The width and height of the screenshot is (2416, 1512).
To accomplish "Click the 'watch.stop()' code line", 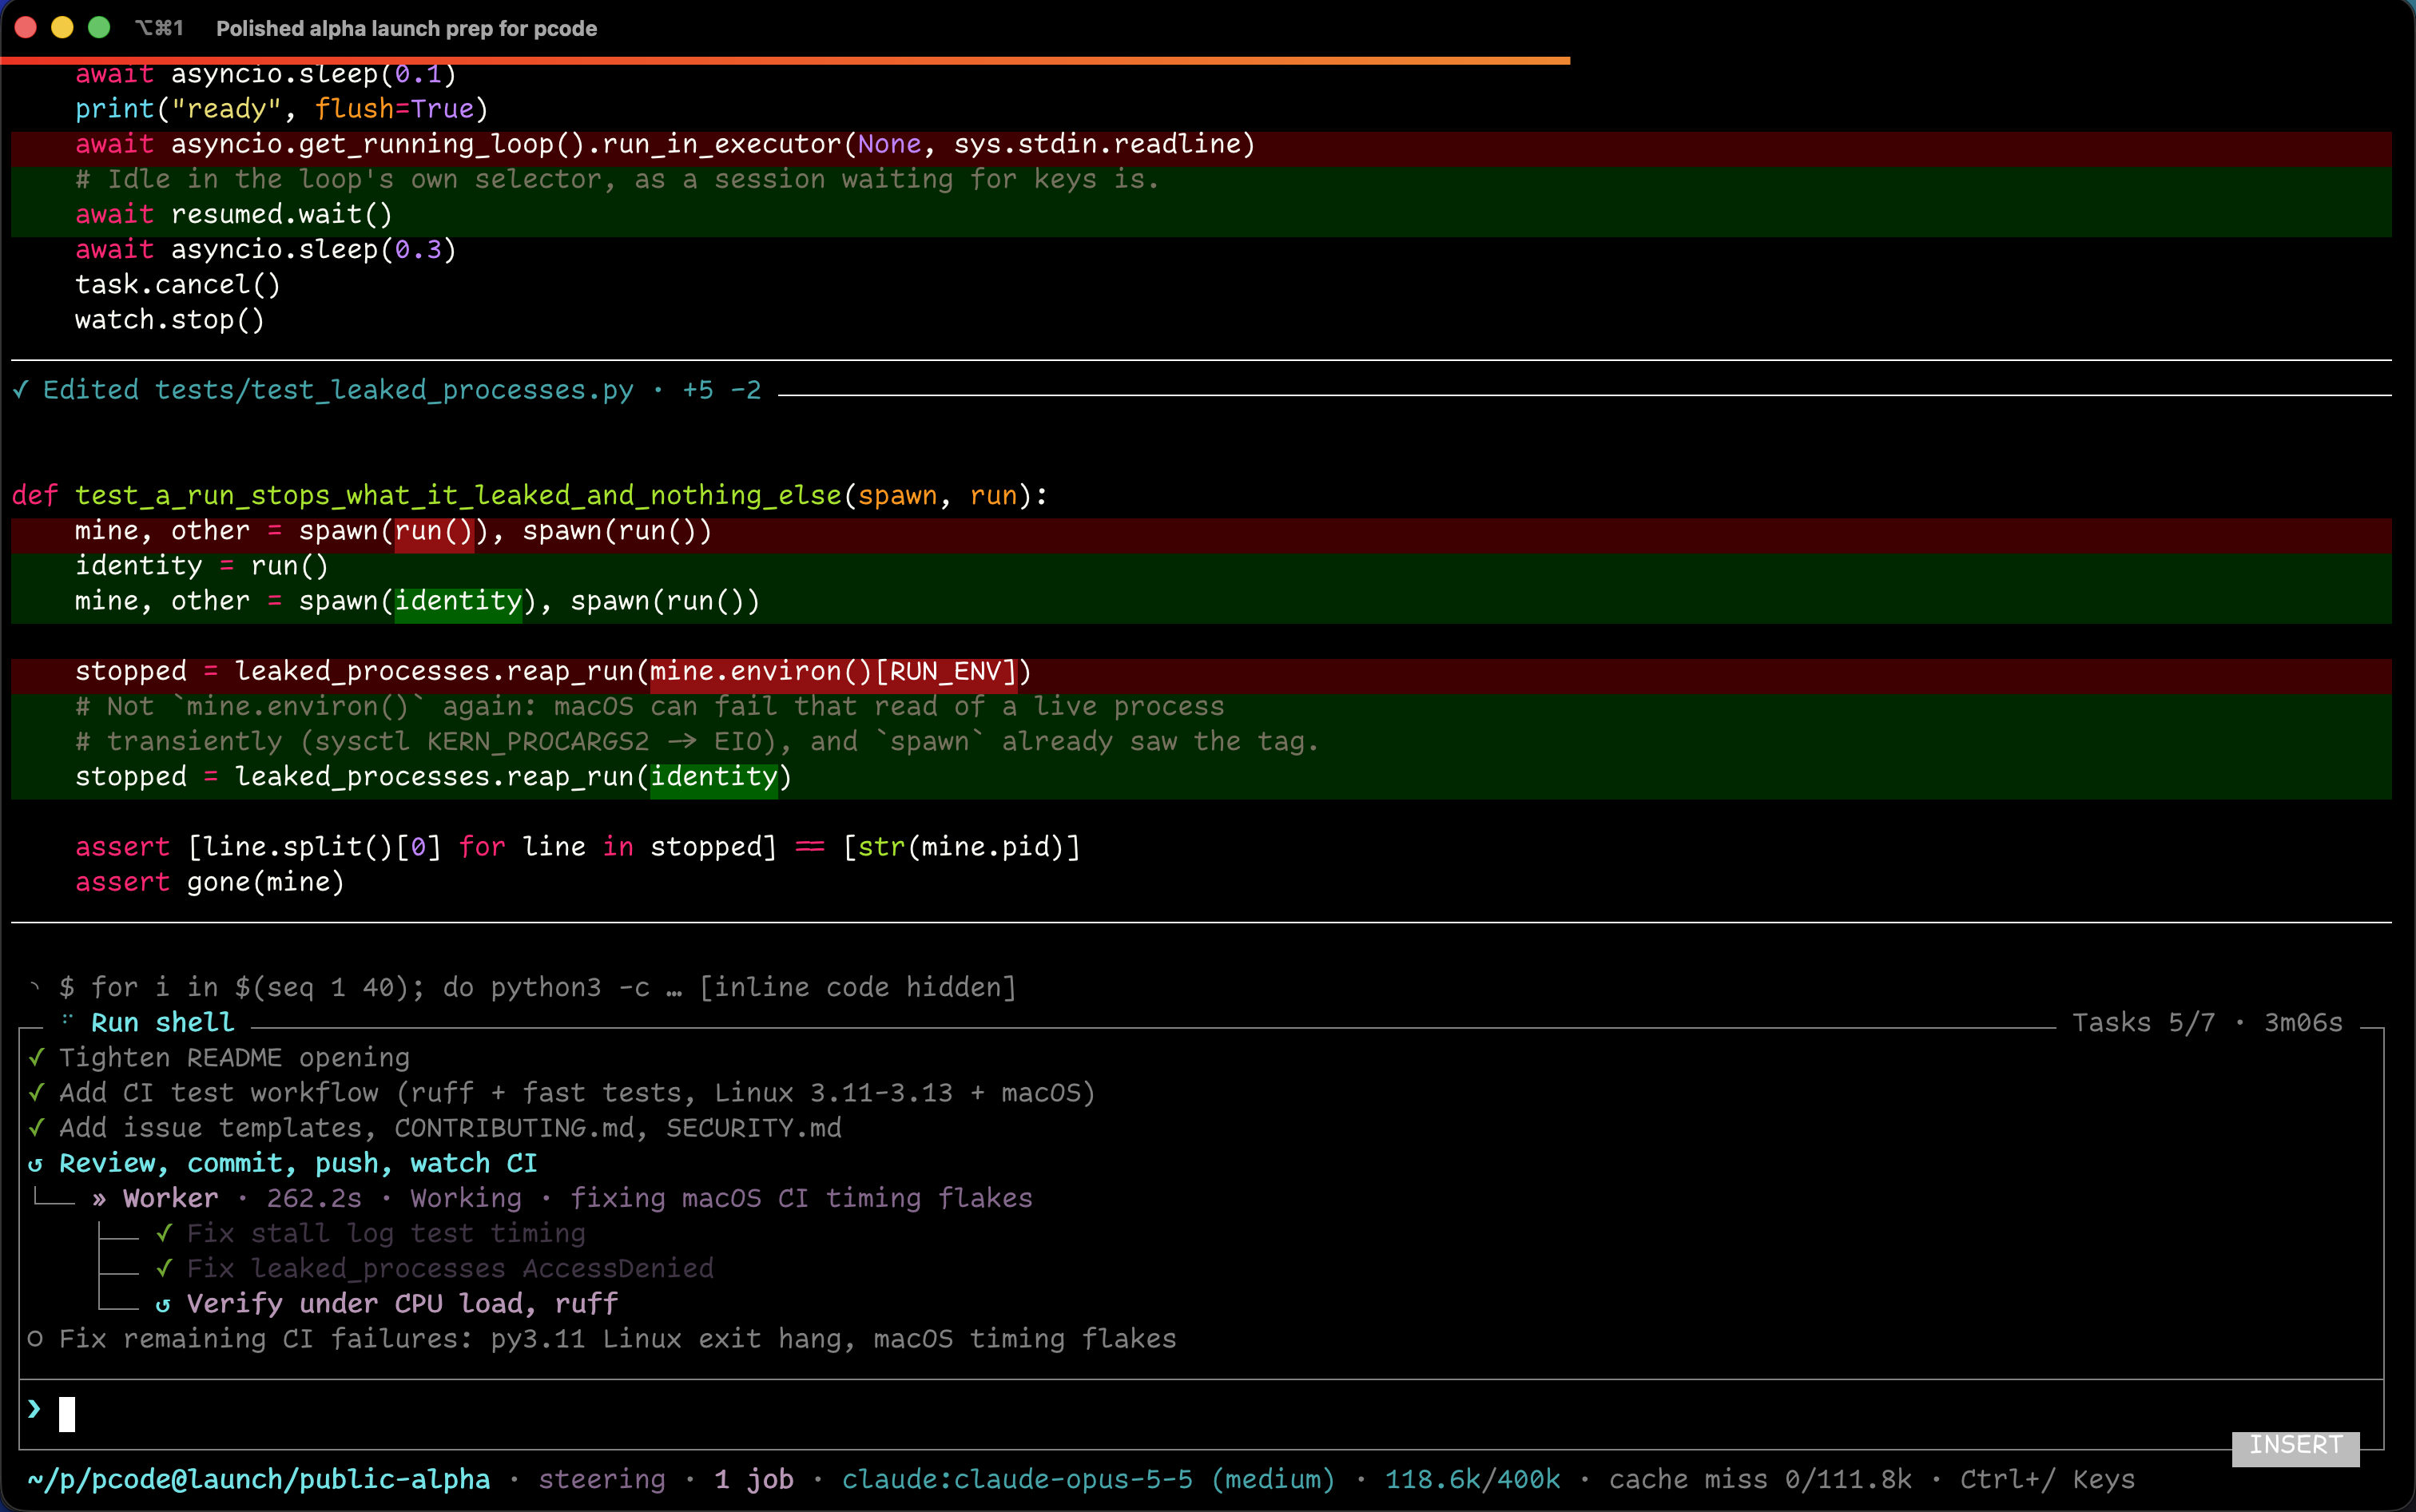I will [x=170, y=320].
